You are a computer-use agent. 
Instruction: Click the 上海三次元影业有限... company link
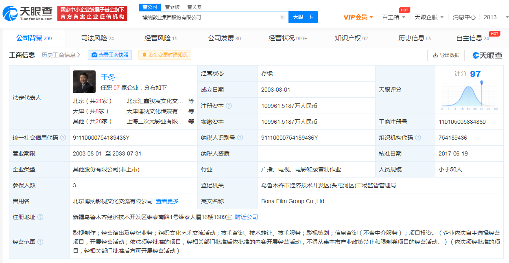[x=155, y=121]
